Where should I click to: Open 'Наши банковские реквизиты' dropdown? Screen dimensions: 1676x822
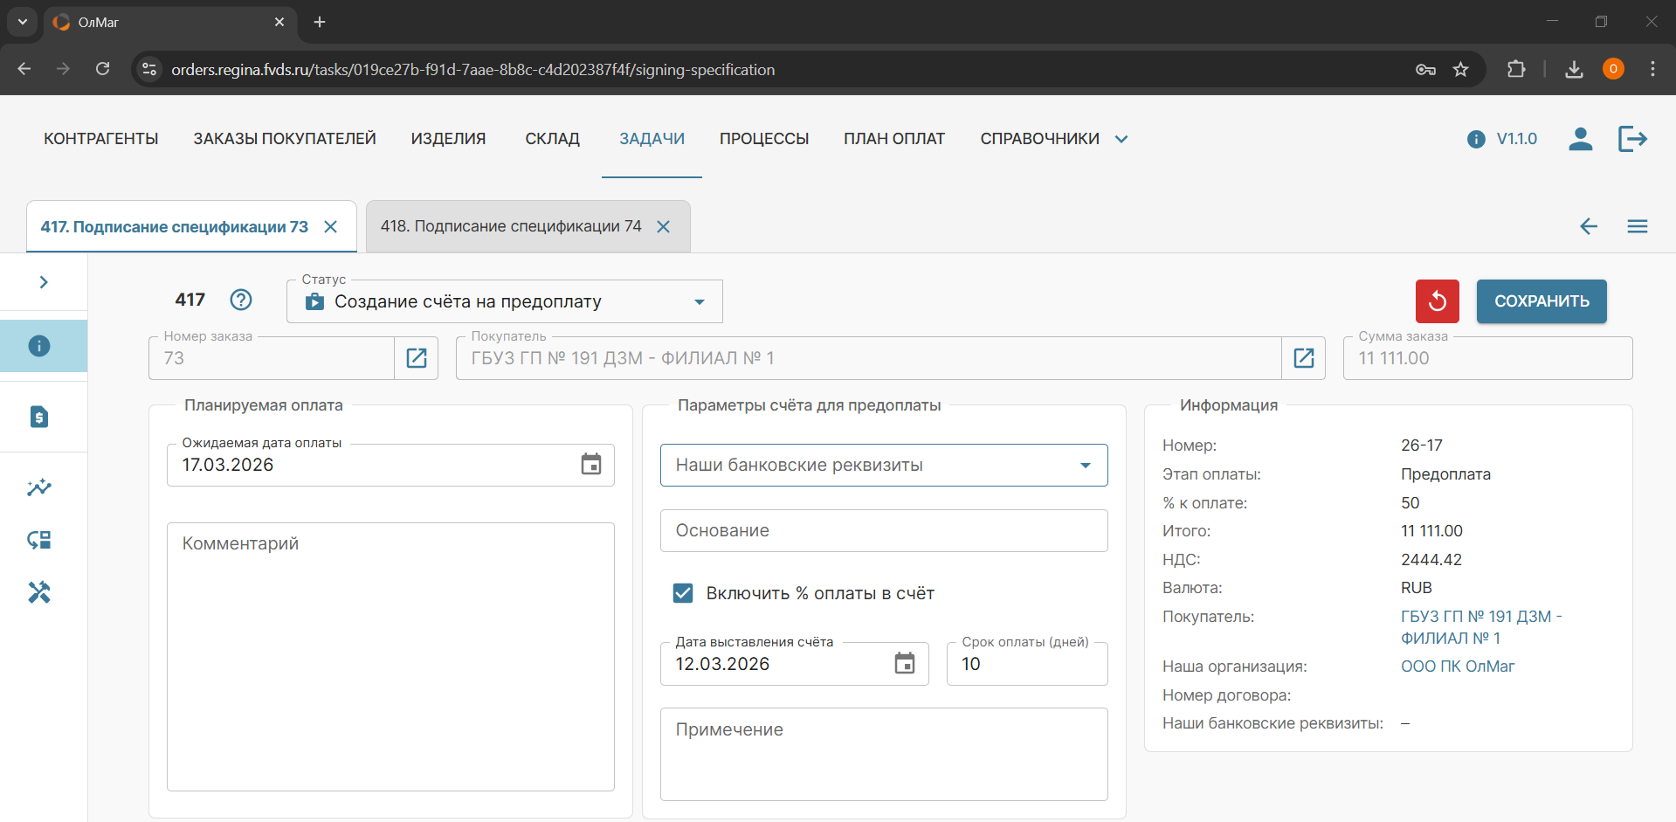pos(1085,466)
